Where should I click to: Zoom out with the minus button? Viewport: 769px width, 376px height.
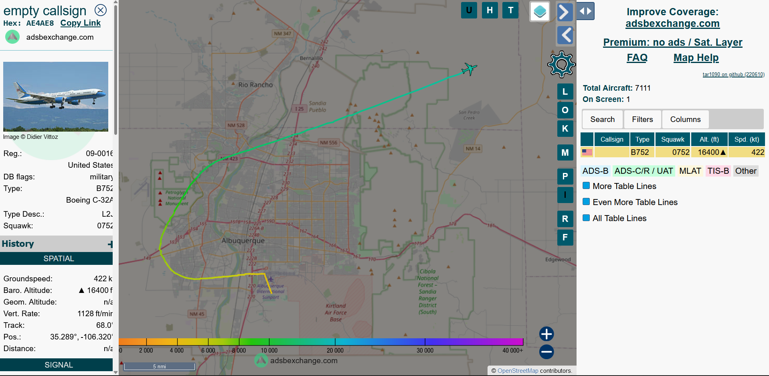tap(546, 352)
